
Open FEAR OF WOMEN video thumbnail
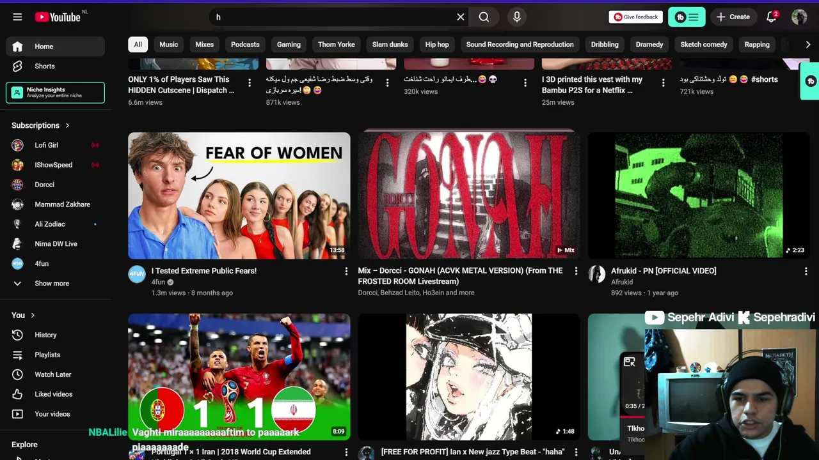pos(239,195)
